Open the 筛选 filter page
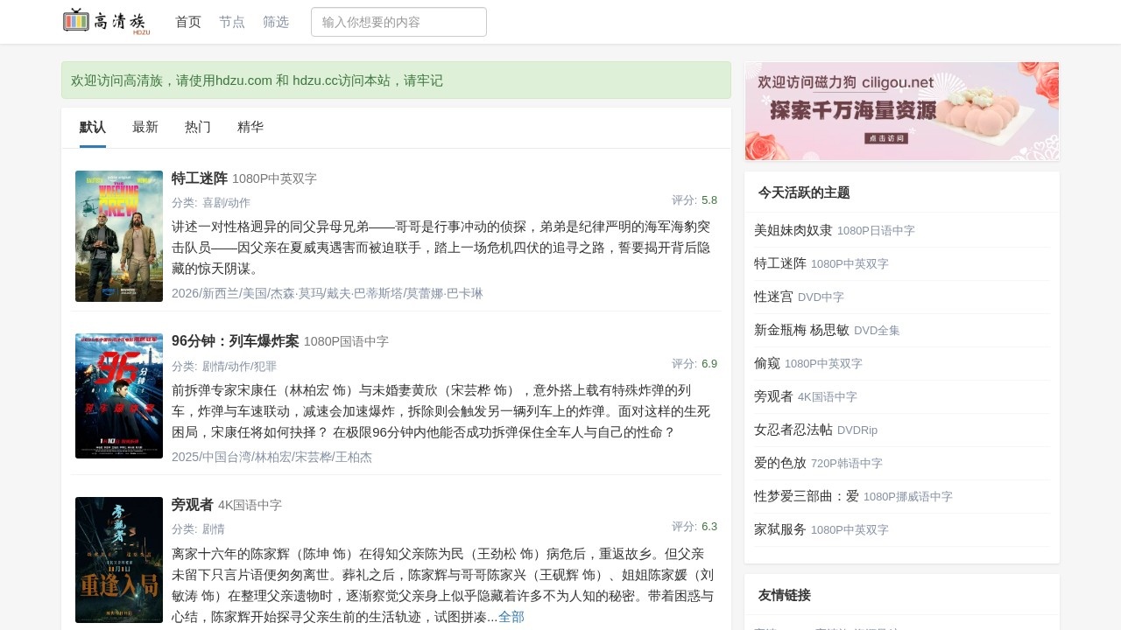The image size is (1121, 630). 276,22
